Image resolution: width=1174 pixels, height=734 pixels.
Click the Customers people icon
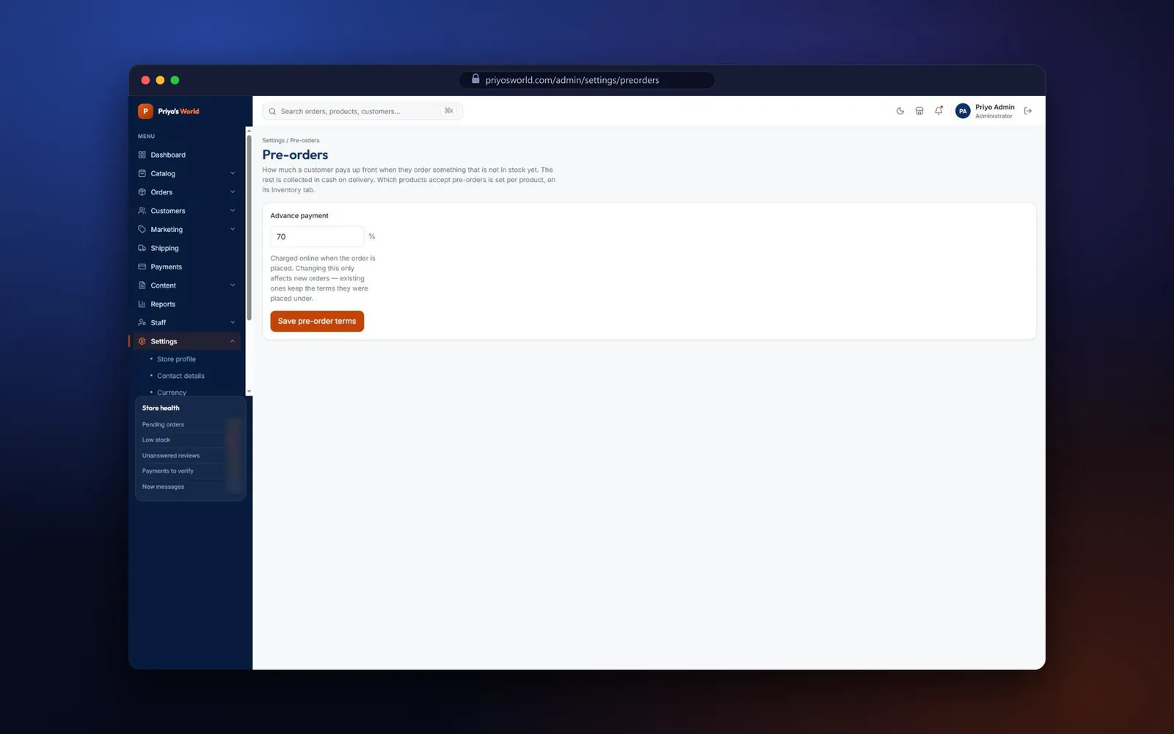click(x=142, y=211)
